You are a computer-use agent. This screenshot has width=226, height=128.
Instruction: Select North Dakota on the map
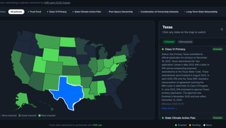[68, 42]
